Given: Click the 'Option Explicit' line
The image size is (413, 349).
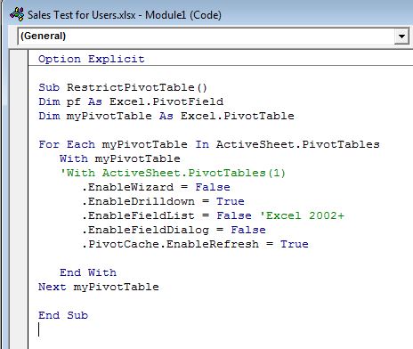Looking at the screenshot, I should click(x=92, y=59).
